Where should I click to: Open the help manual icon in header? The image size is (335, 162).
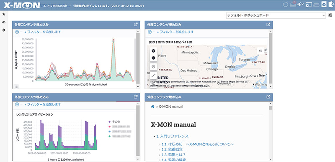(324, 5)
